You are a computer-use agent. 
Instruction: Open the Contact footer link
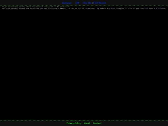(97, 123)
